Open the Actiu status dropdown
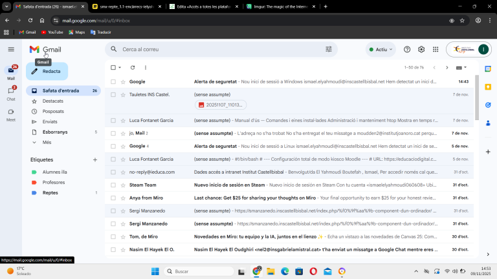497x279 pixels. [381, 49]
